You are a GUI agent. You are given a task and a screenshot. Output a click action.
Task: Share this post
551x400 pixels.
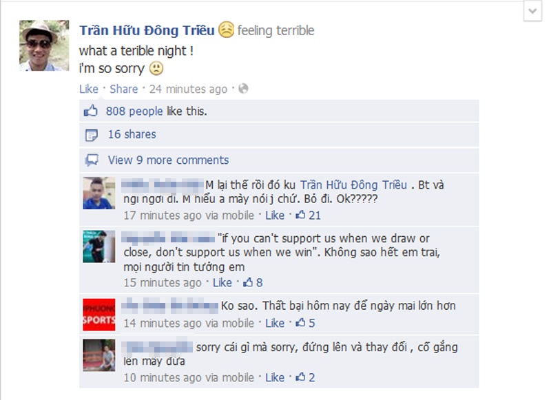[124, 90]
